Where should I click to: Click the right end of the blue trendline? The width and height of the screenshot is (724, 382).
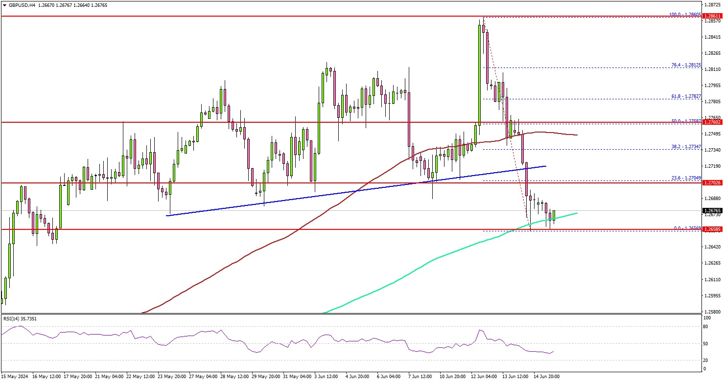coord(545,166)
